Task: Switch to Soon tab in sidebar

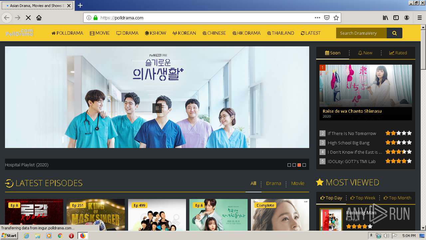Action: pos(332,53)
